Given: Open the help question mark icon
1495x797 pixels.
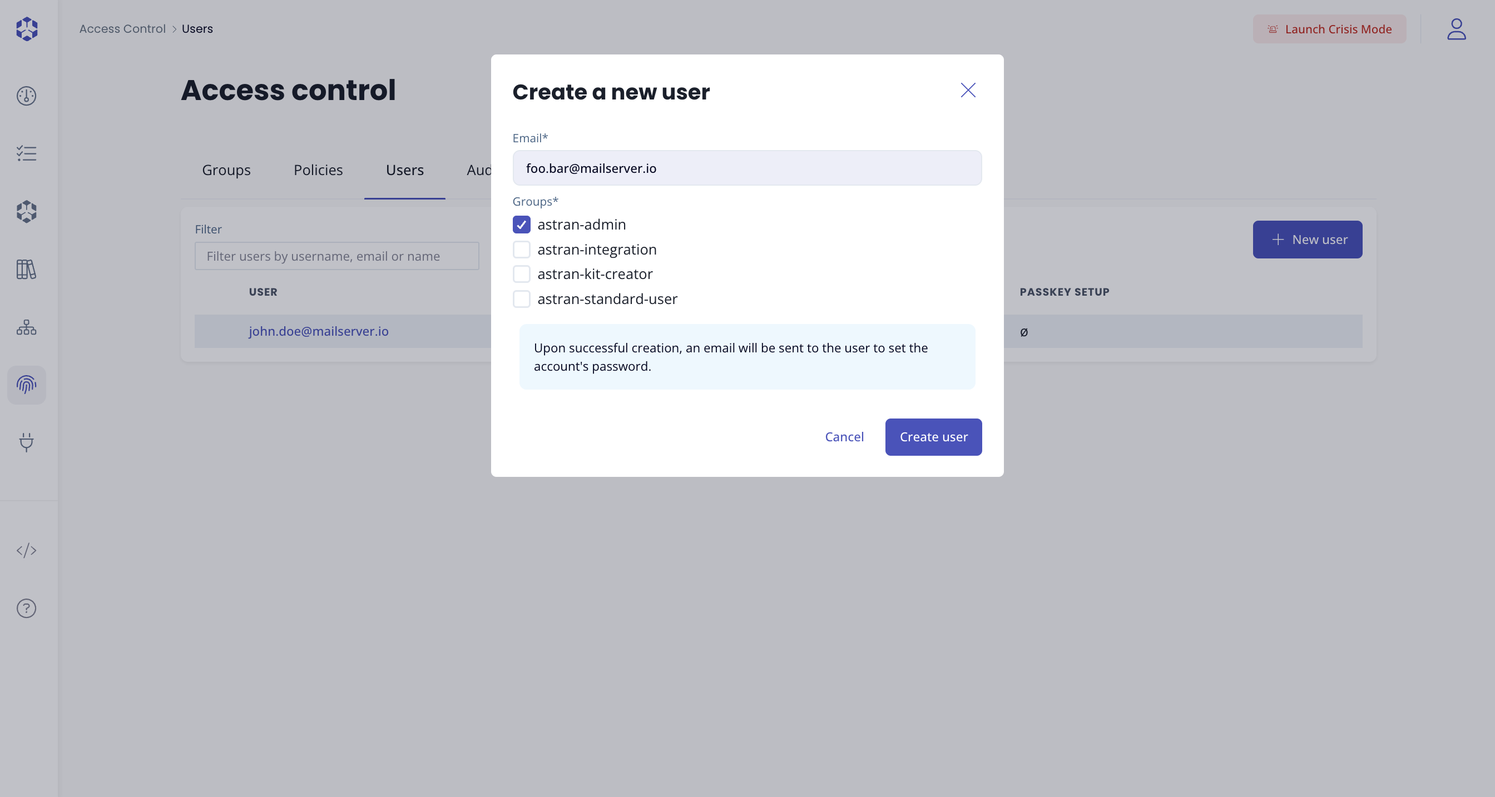Looking at the screenshot, I should click(x=26, y=608).
